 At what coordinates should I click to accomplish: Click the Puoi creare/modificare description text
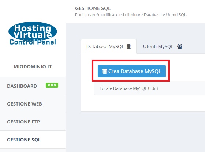point(131,15)
